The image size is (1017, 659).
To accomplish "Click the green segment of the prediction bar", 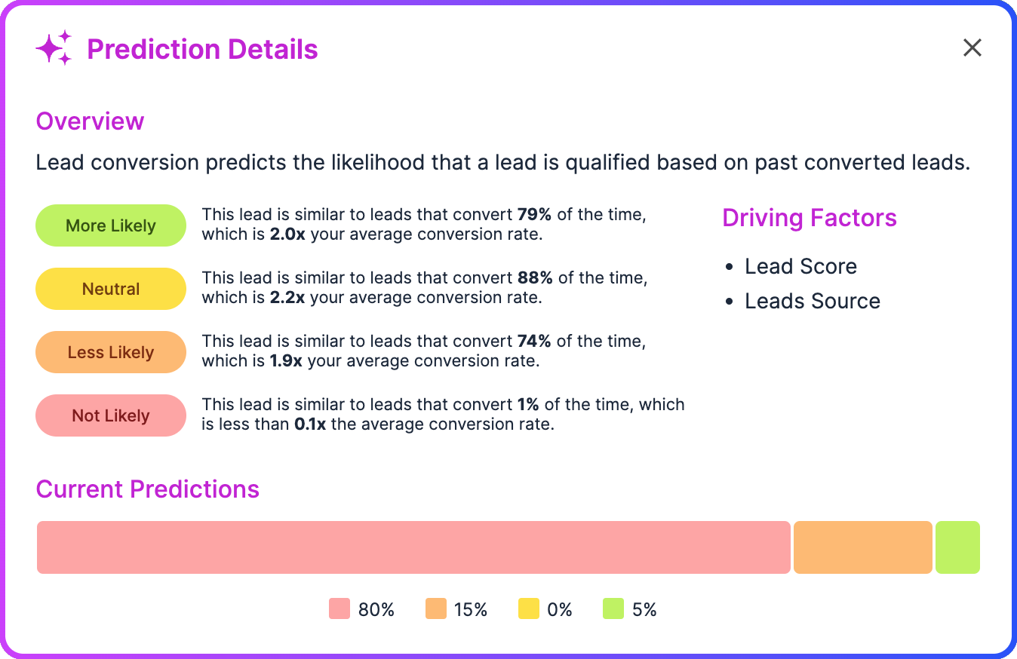I will (x=957, y=547).
